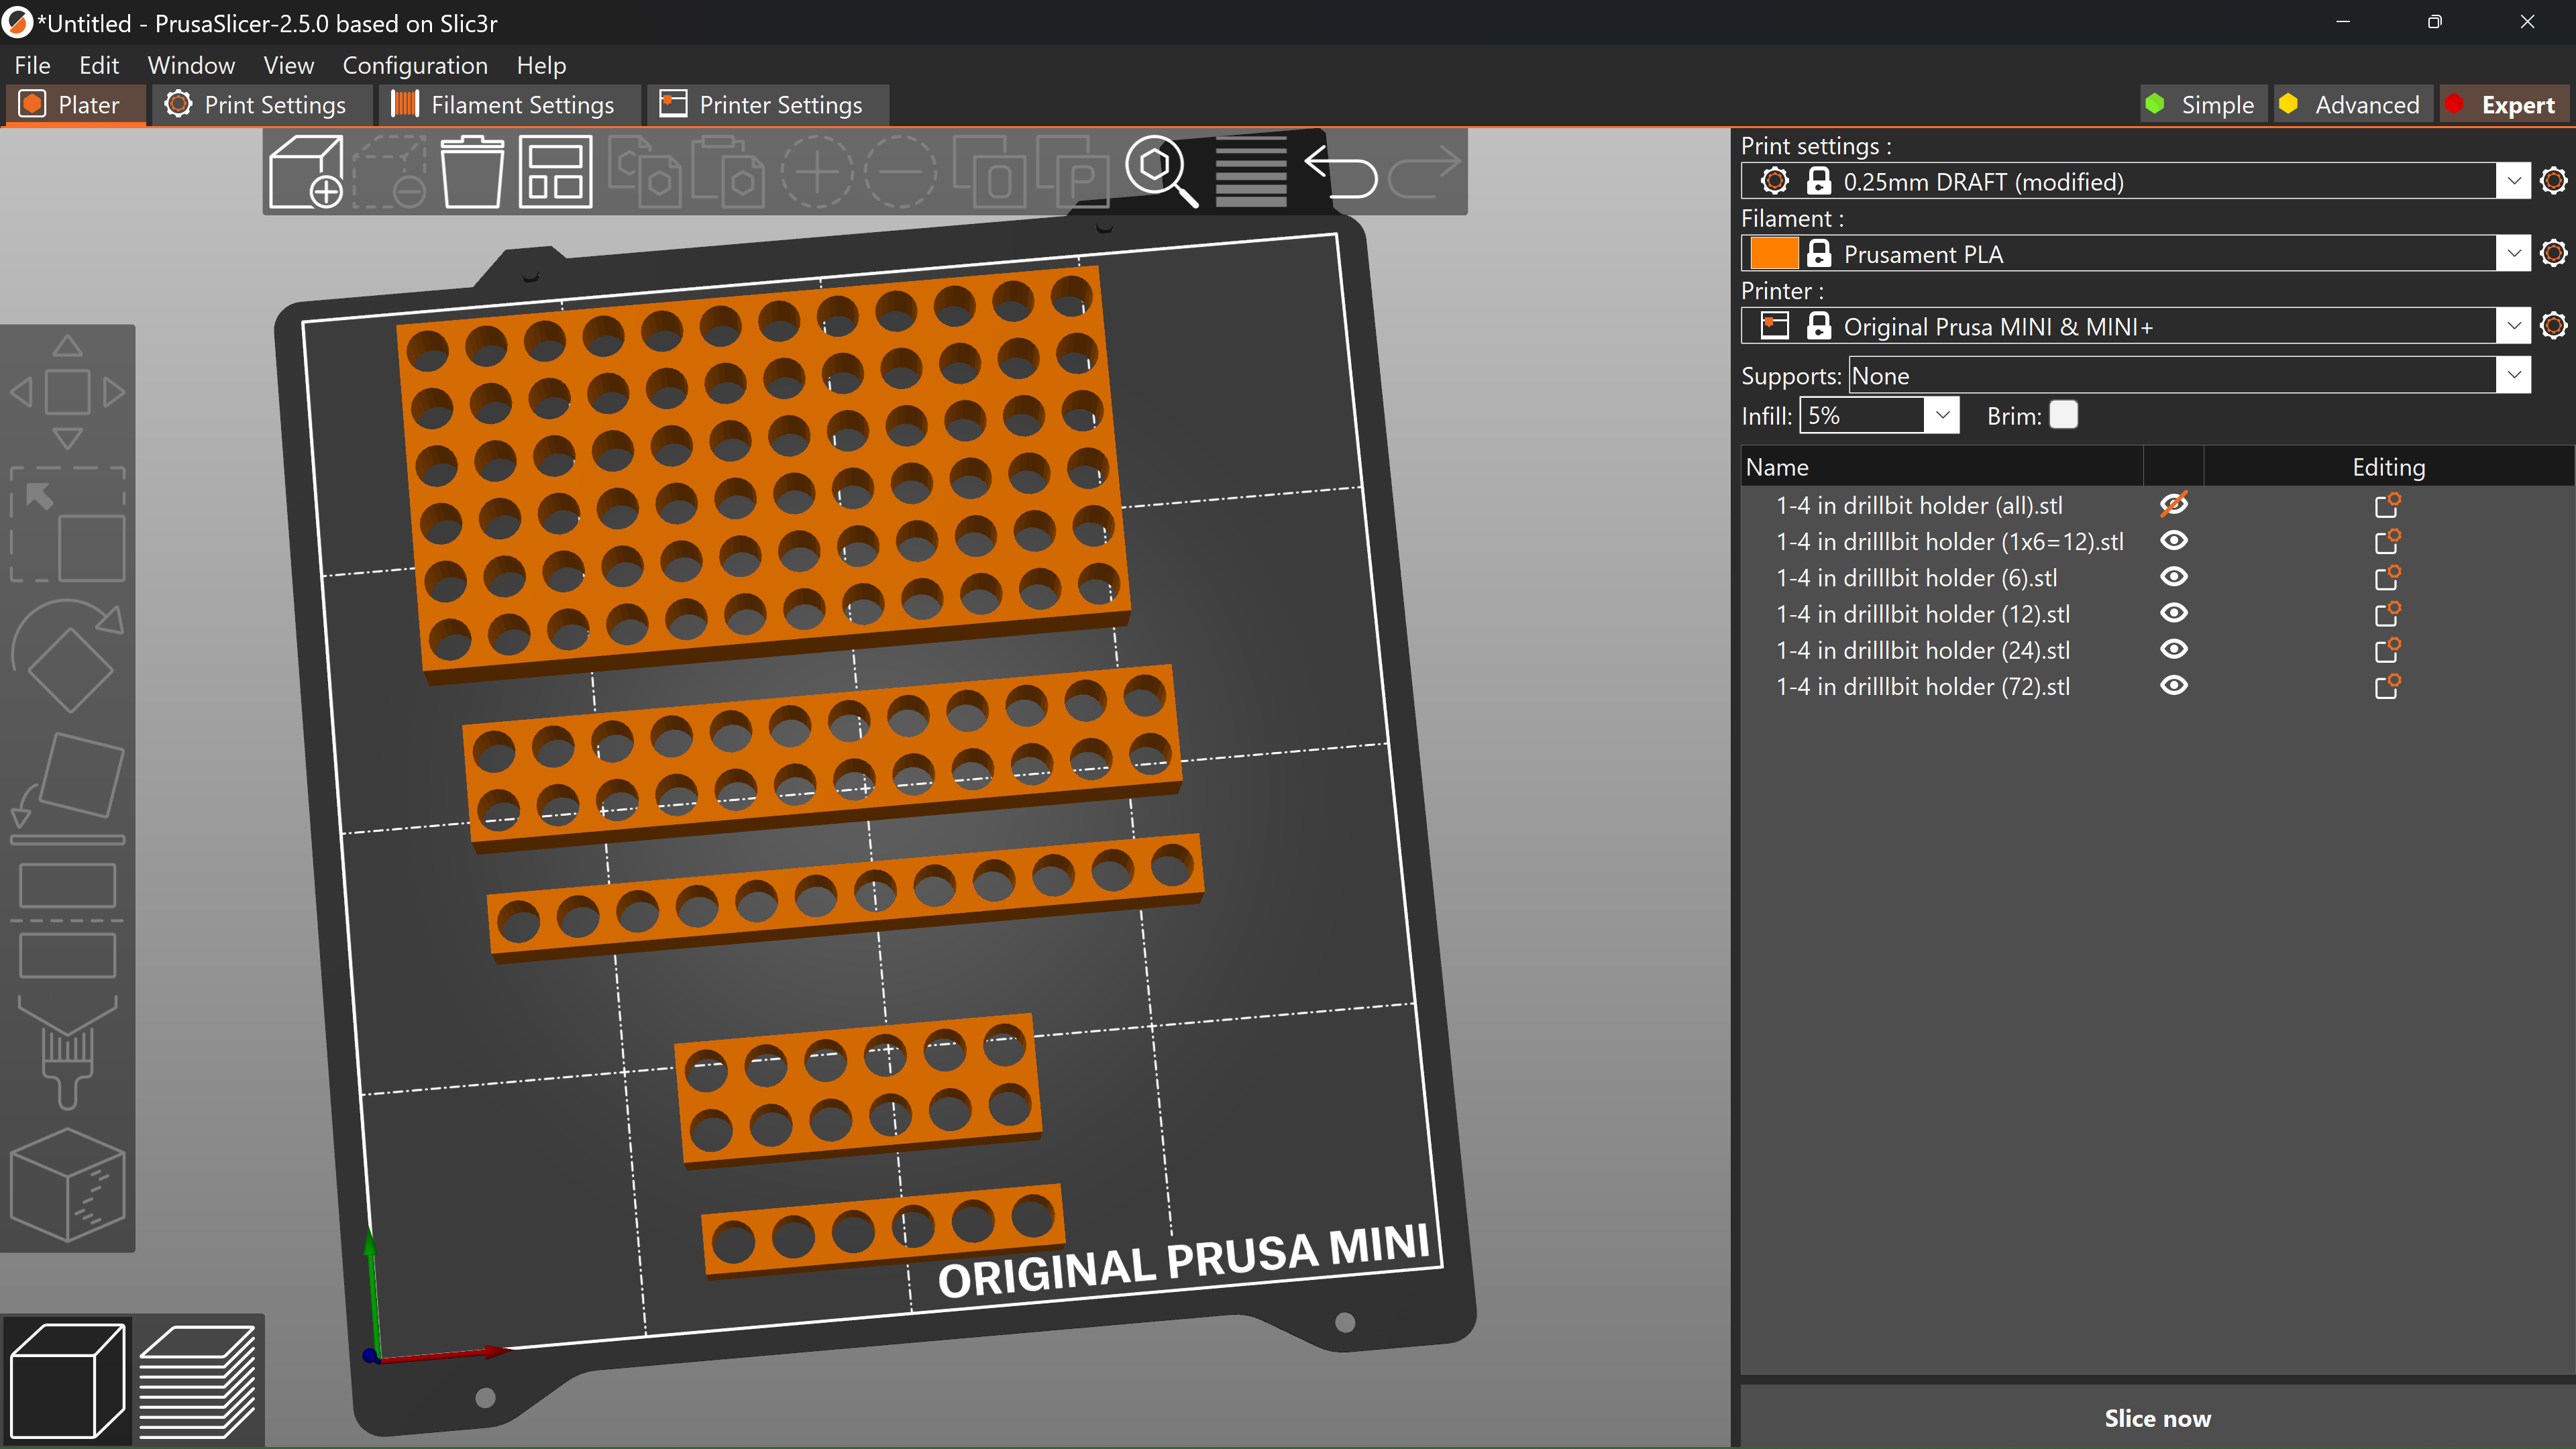
Task: Click the Add model toolbar icon
Action: (x=306, y=171)
